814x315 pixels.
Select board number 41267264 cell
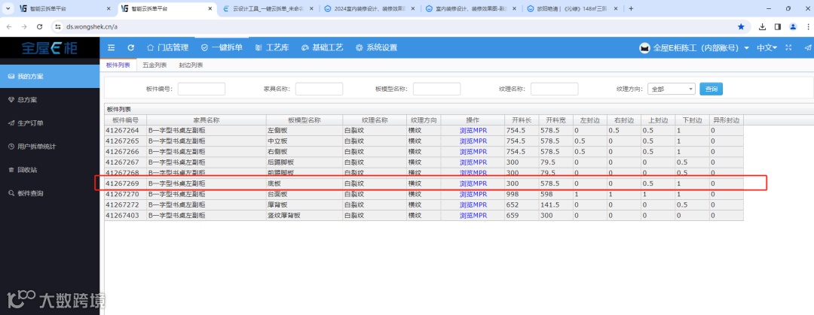(125, 131)
